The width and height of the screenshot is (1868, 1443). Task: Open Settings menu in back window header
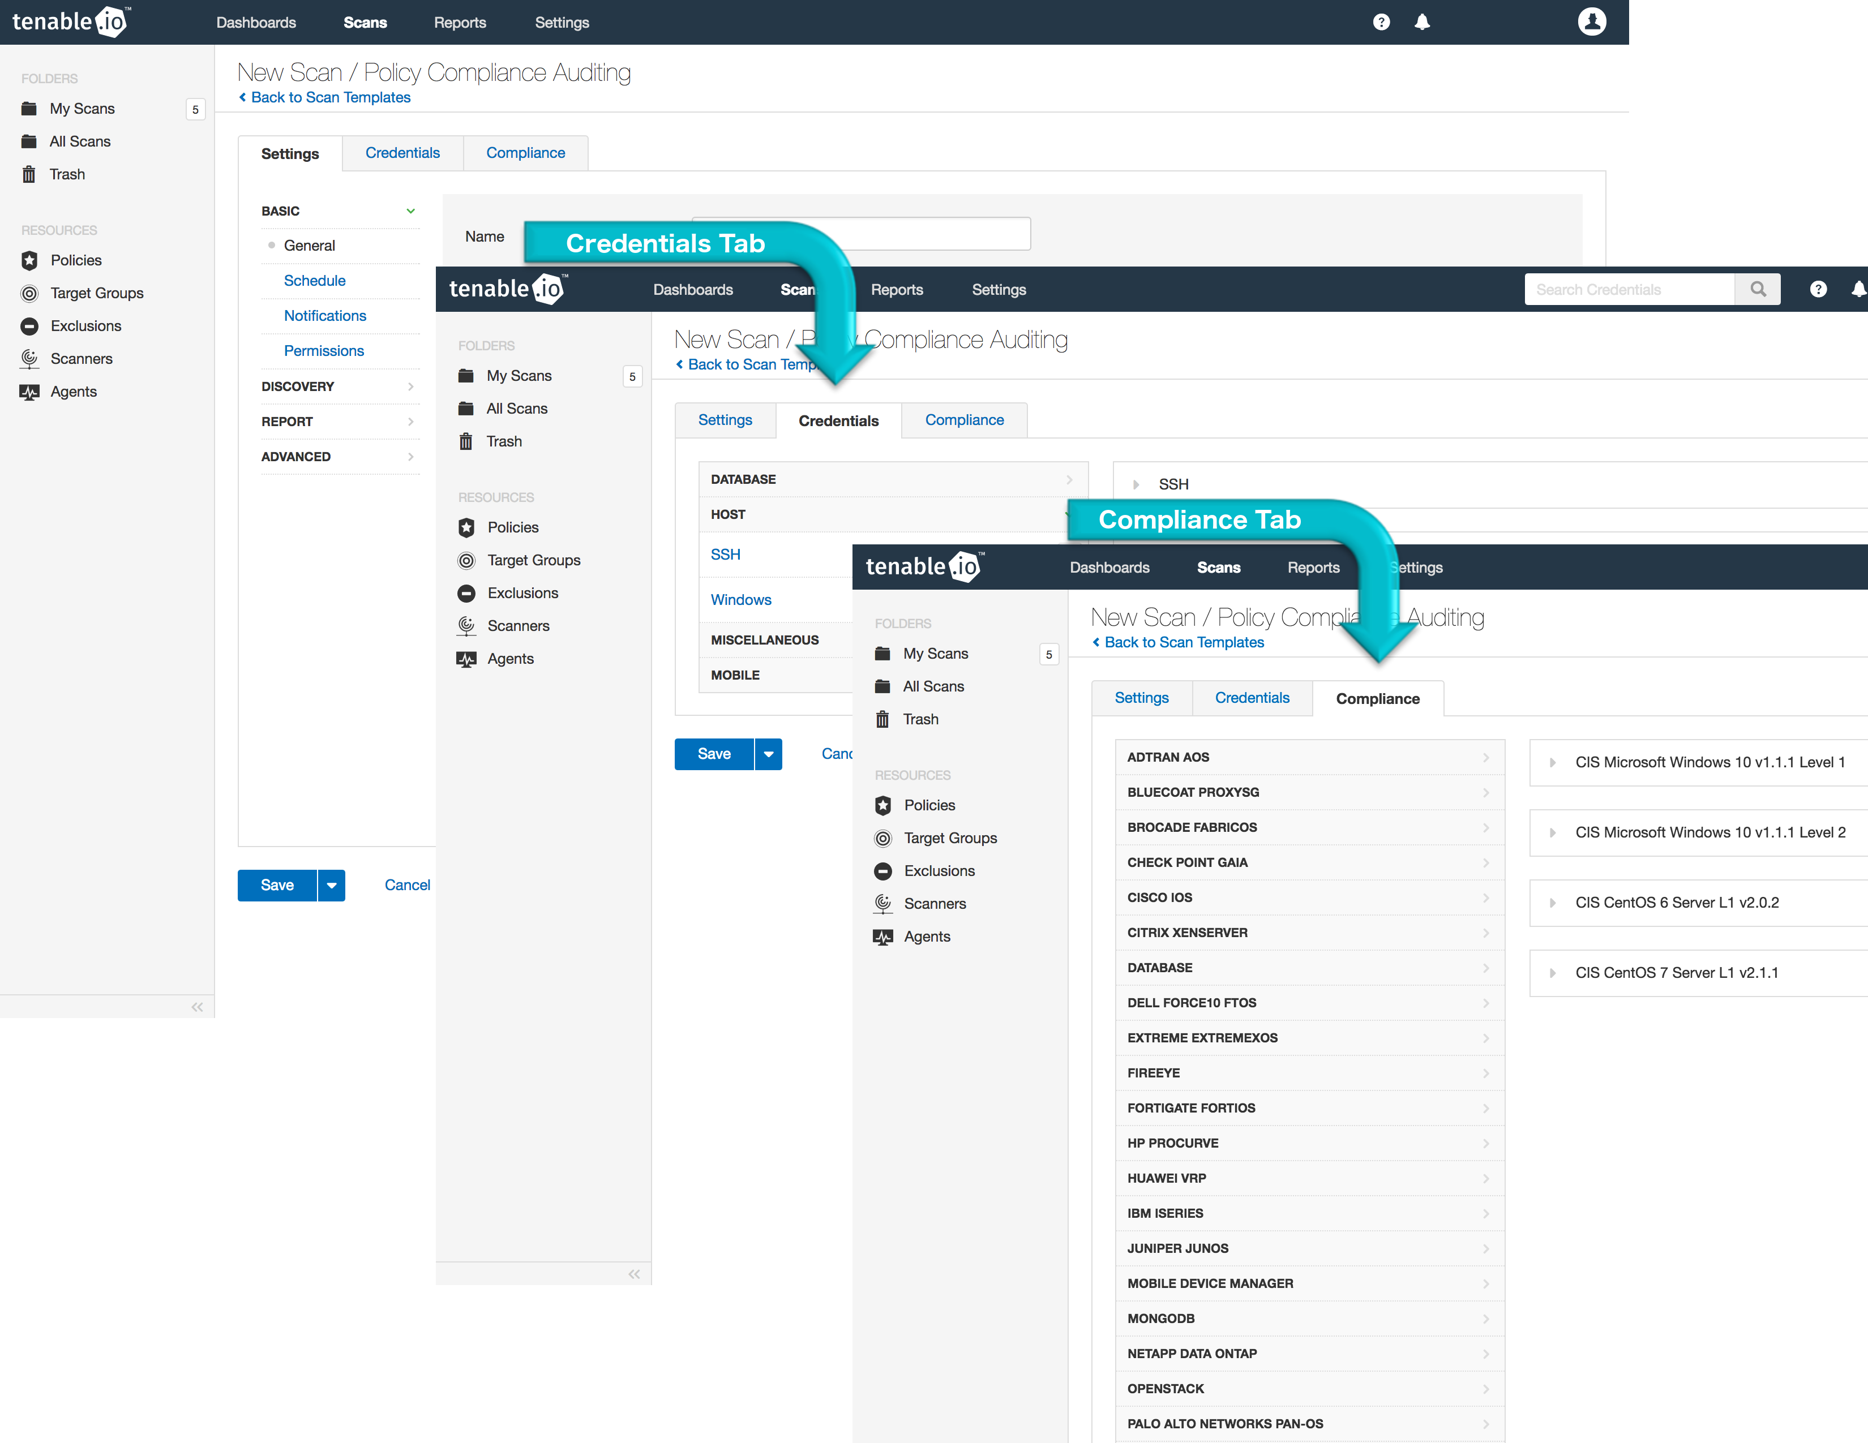562,22
